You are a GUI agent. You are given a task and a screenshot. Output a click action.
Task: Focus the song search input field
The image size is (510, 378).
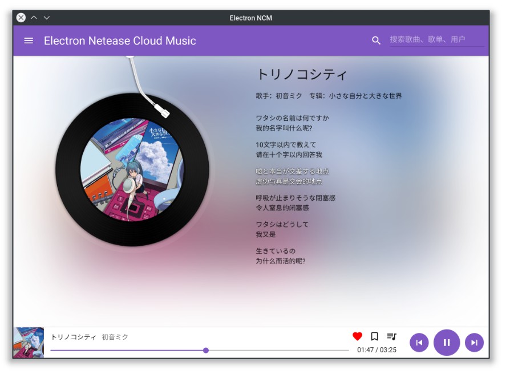point(436,39)
